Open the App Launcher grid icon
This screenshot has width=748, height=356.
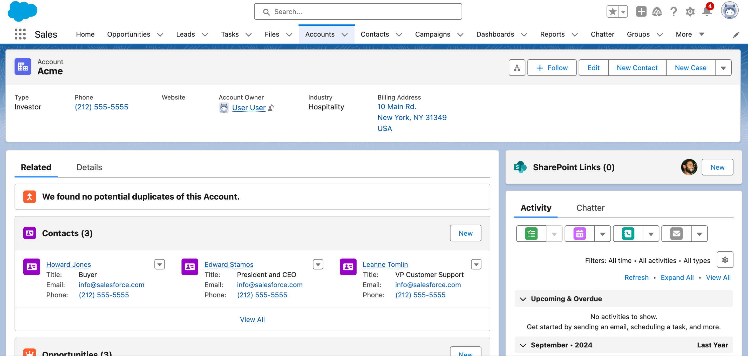[x=19, y=34]
